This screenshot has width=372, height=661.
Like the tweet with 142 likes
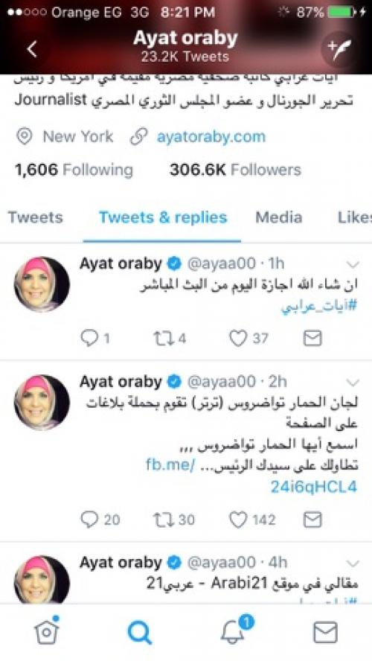(252, 520)
